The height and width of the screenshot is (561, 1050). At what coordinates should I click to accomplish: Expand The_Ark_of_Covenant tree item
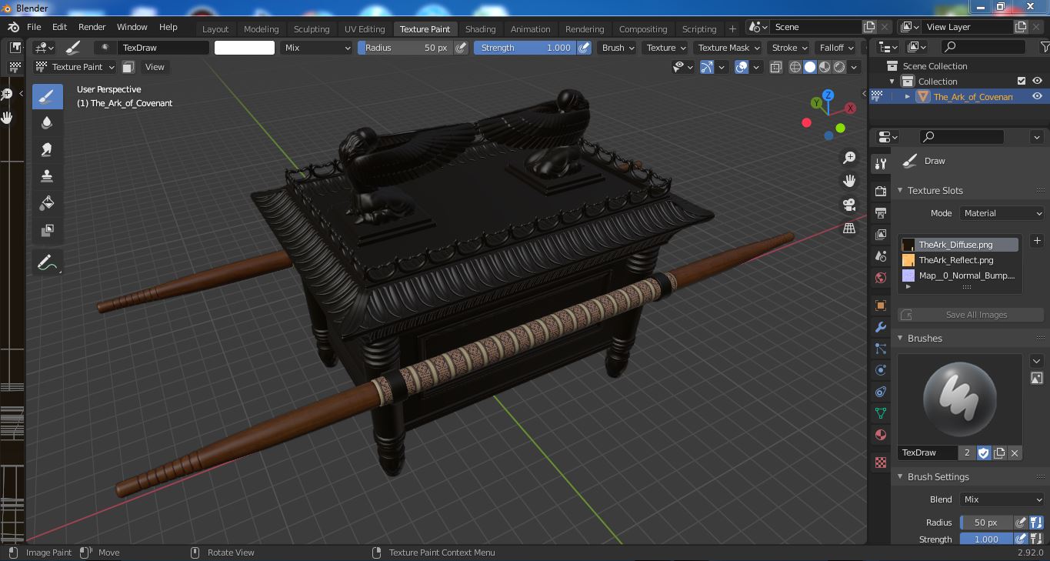(x=908, y=96)
